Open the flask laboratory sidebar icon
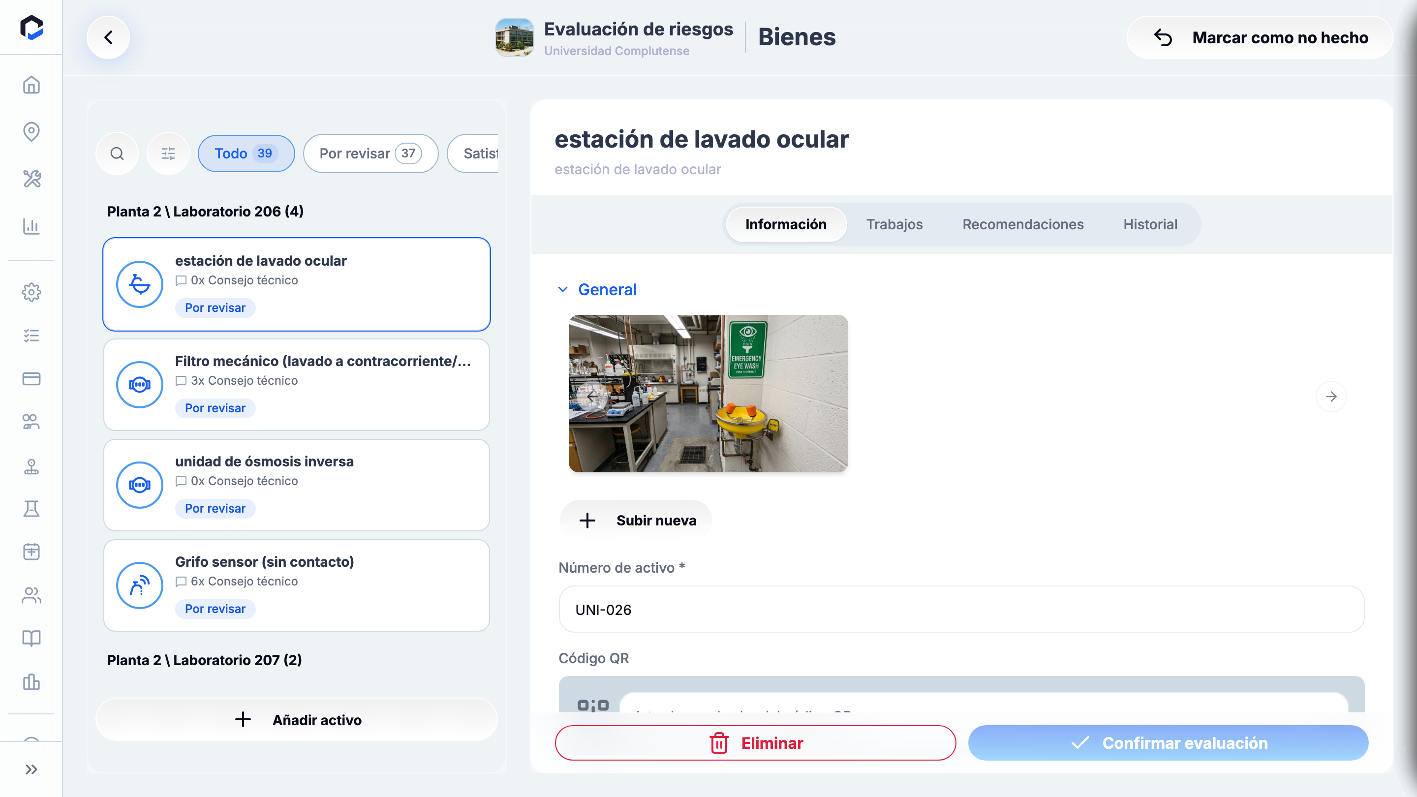 coord(31,509)
